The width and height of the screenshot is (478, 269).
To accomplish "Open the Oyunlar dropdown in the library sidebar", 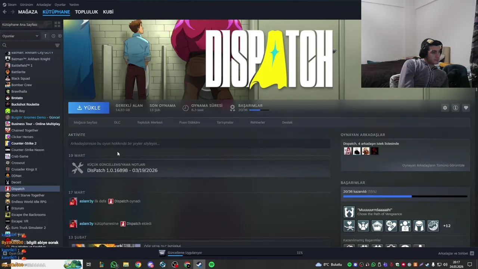I will [x=20, y=36].
